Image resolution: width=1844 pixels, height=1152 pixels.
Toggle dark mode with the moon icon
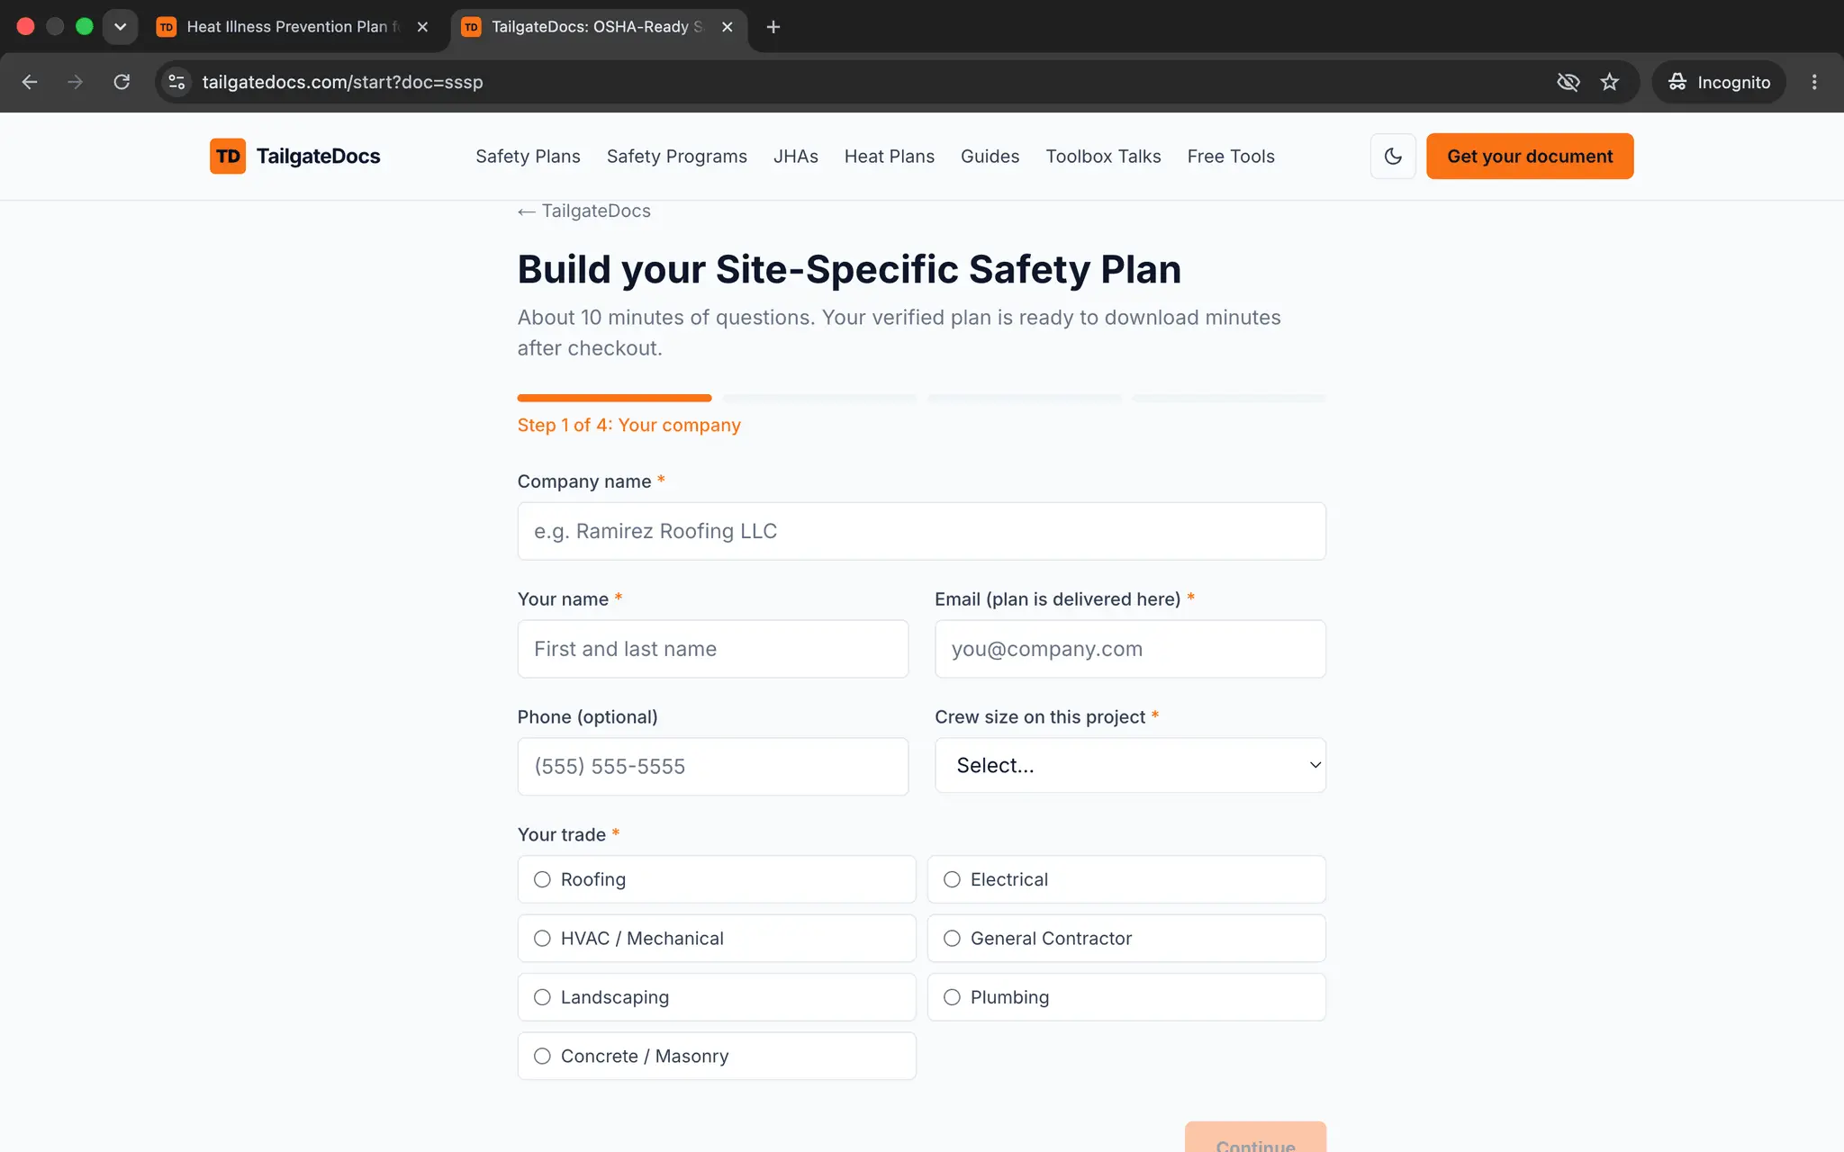coord(1393,156)
